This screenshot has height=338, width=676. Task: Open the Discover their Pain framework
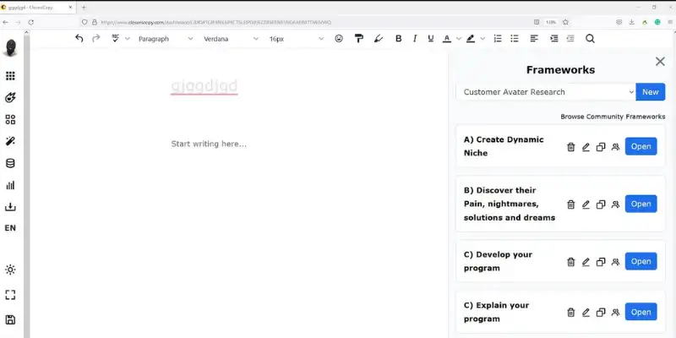[641, 204]
